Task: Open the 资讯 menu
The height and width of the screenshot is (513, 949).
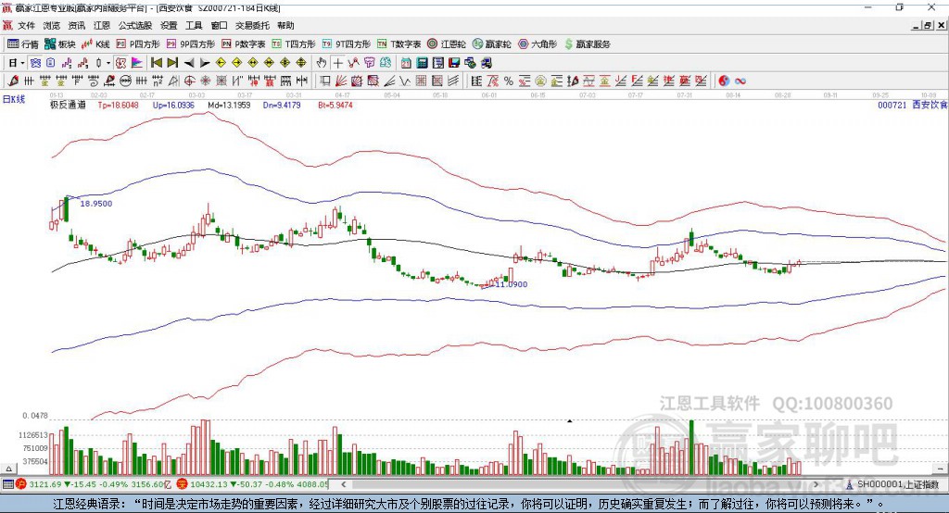Action: pos(76,25)
